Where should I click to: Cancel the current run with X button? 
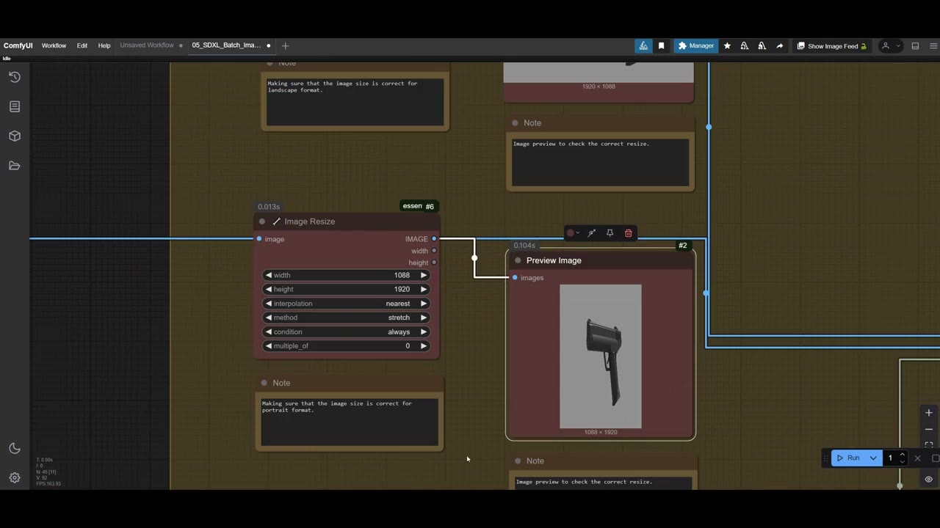tap(917, 458)
